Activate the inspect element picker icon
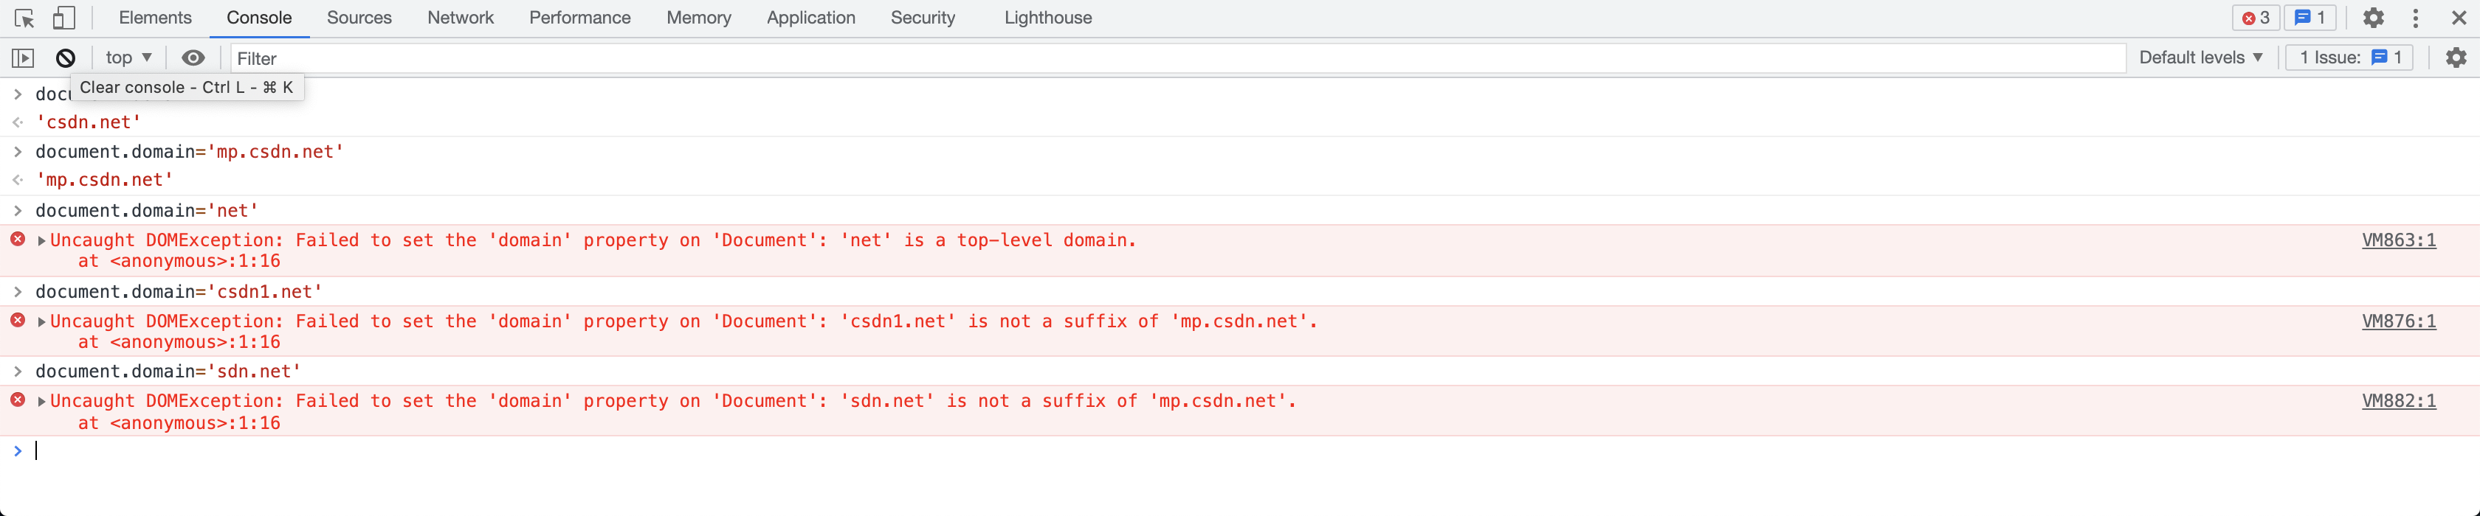2480x516 pixels. point(24,18)
